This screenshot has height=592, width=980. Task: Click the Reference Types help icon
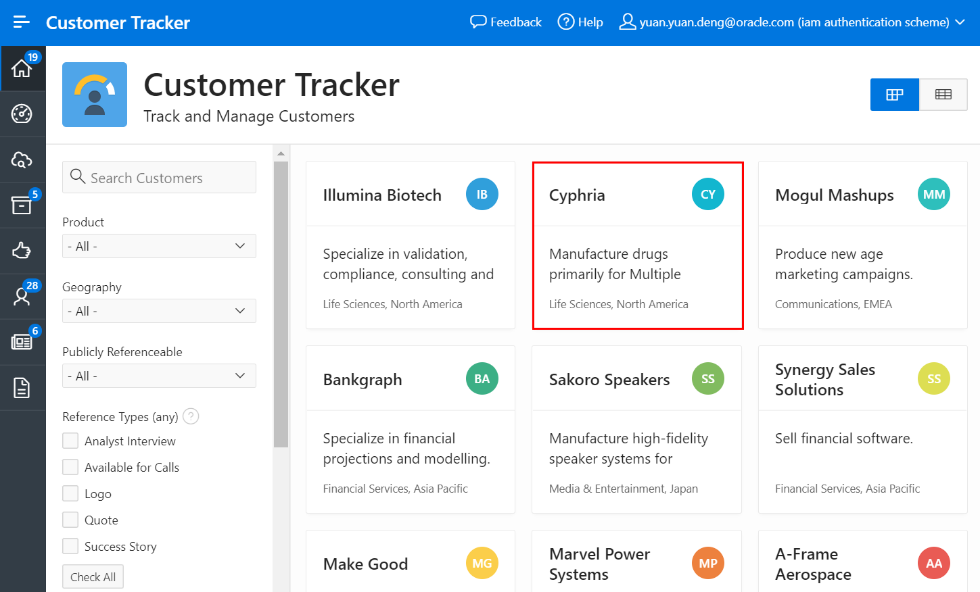191,416
